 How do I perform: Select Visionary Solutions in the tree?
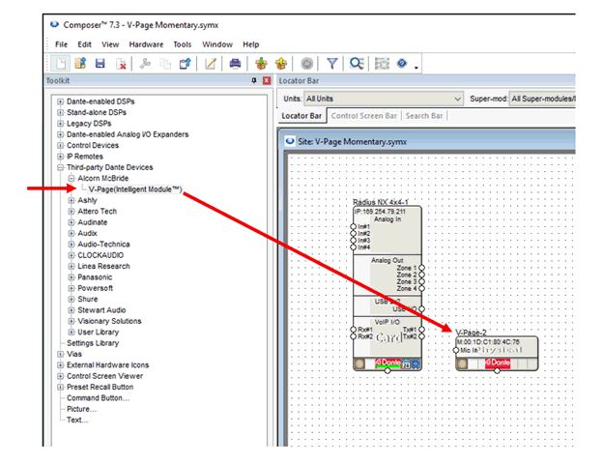(x=109, y=321)
